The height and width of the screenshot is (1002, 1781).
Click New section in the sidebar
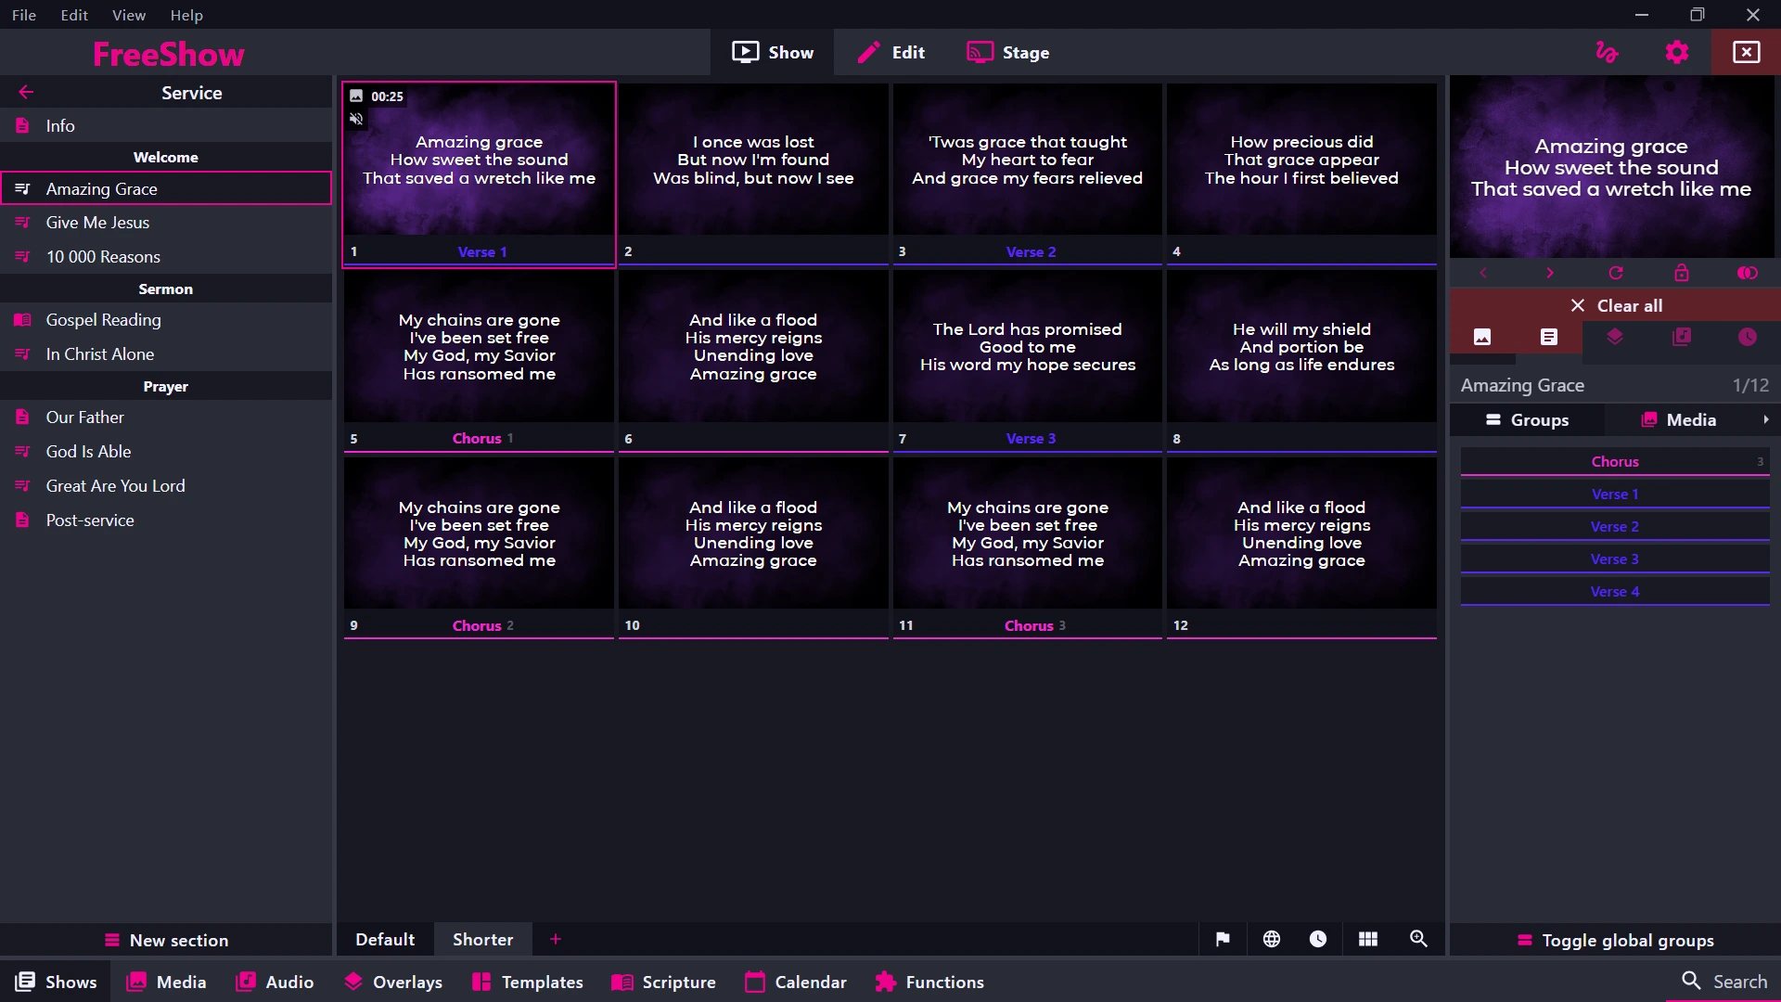pyautogui.click(x=165, y=940)
